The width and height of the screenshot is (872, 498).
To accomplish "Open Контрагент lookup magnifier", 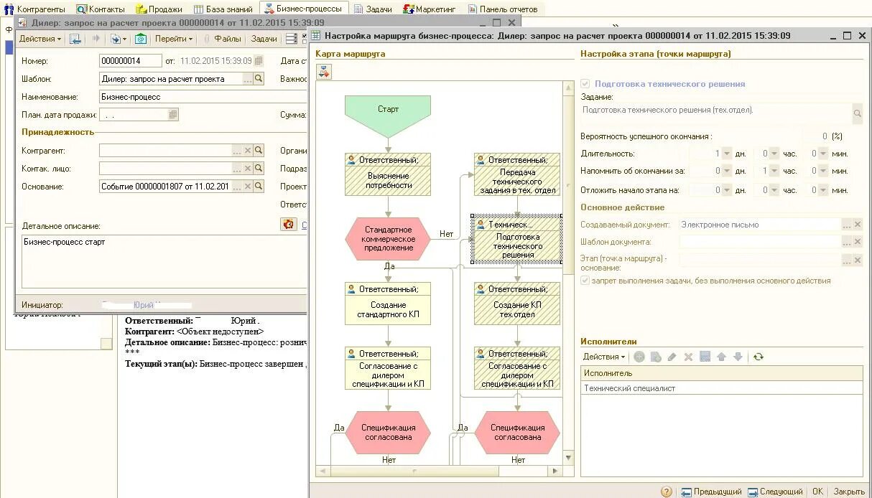I will 259,151.
